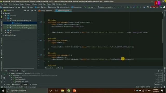Expand the manifests folder
The height and width of the screenshot is (93, 166).
(6, 16)
